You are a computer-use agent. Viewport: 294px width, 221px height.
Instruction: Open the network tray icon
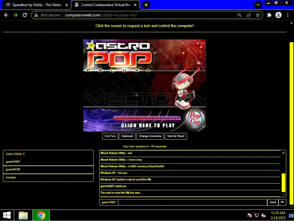pyautogui.click(x=256, y=215)
